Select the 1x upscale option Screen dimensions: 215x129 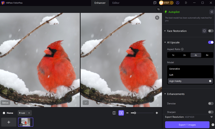pos(173,55)
